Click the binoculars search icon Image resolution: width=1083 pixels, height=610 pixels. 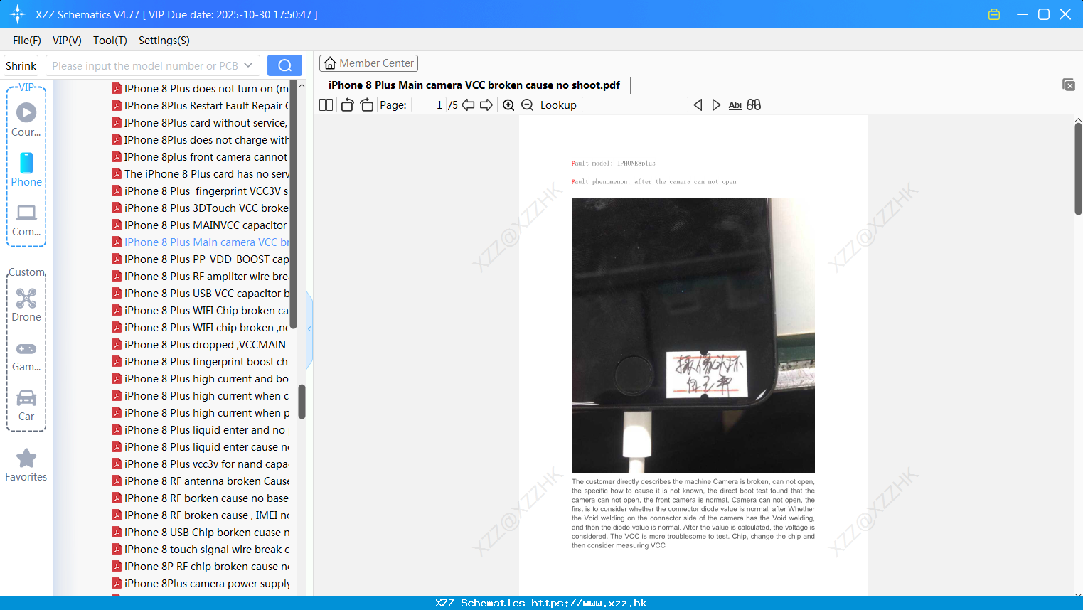754,105
